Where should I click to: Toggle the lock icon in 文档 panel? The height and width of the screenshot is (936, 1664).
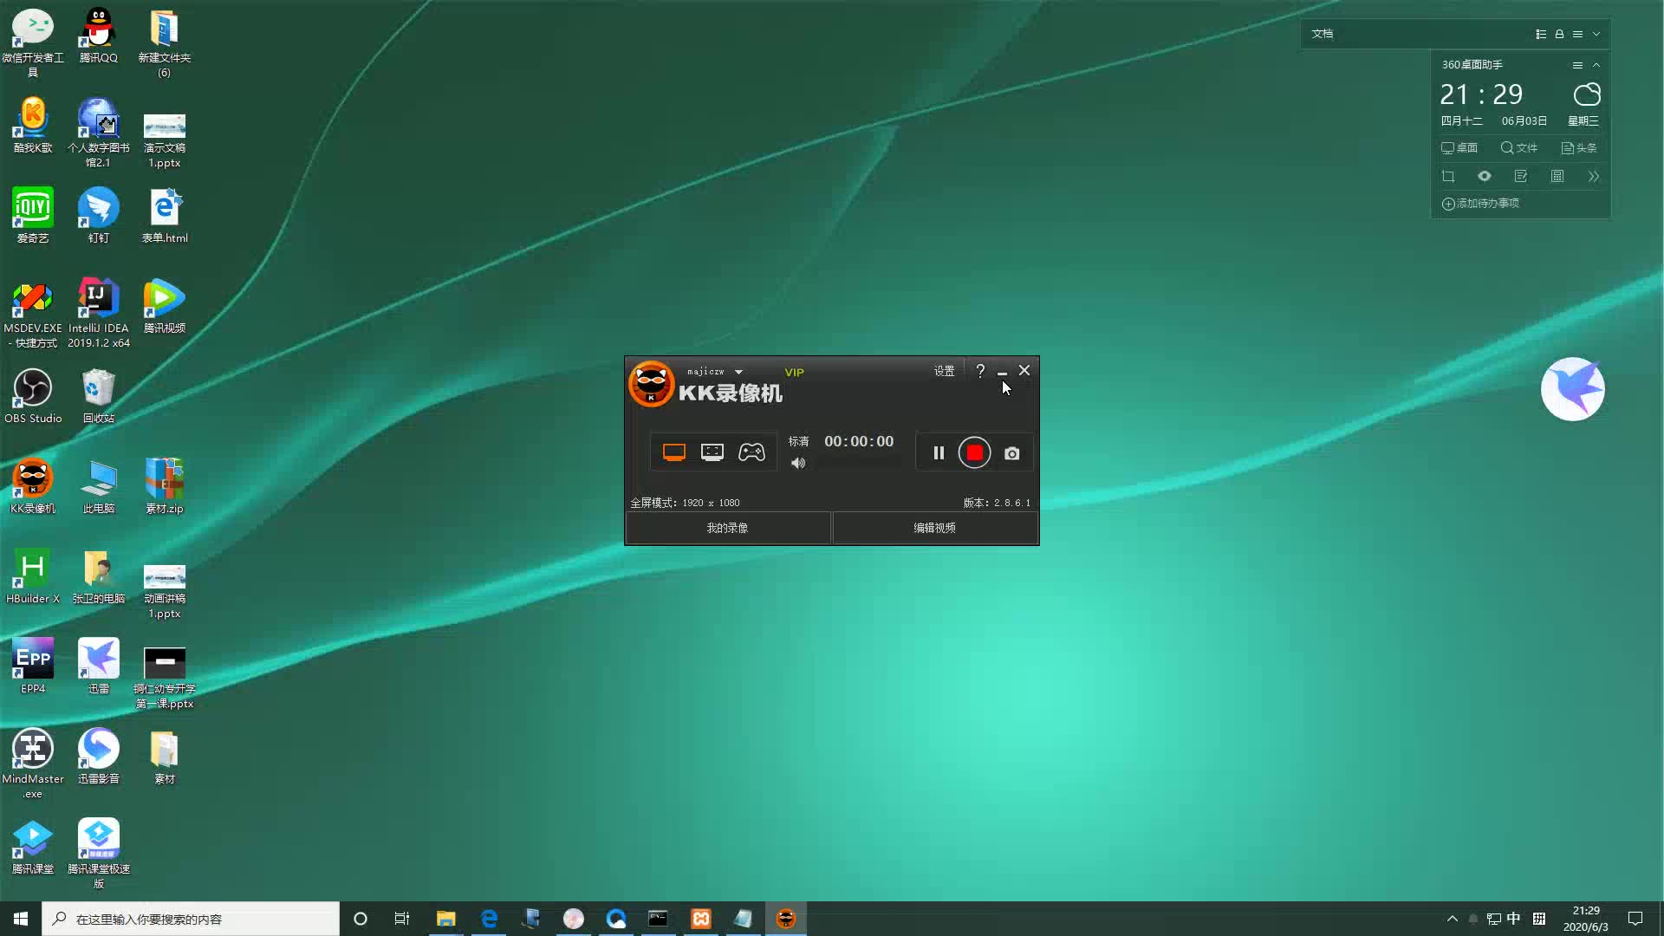(x=1559, y=34)
